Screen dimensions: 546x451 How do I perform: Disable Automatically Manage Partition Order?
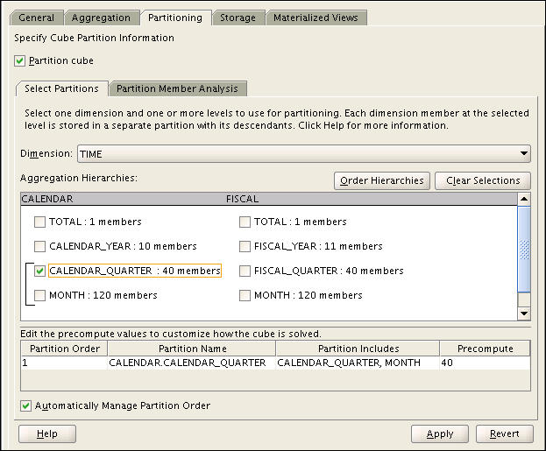25,405
